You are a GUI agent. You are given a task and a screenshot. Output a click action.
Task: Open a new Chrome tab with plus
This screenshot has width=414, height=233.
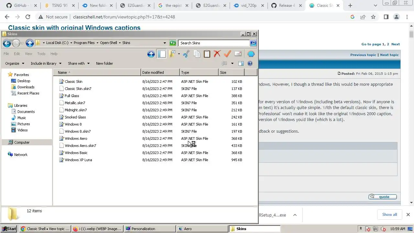pyautogui.click(x=350, y=6)
